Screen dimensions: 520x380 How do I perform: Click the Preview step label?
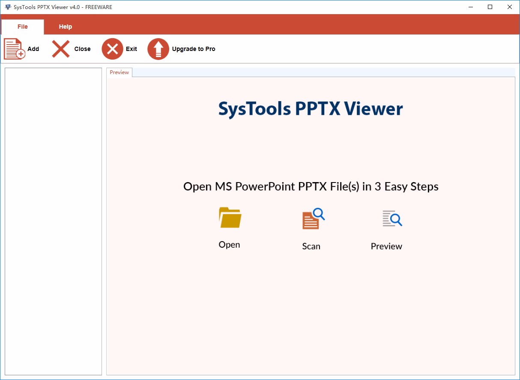tap(386, 246)
